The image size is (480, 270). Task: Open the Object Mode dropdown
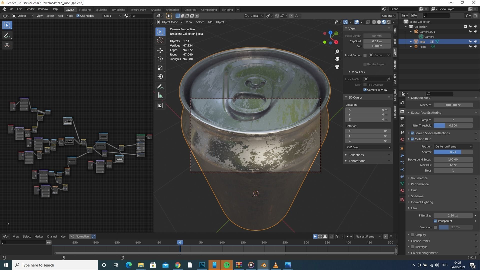click(169, 22)
